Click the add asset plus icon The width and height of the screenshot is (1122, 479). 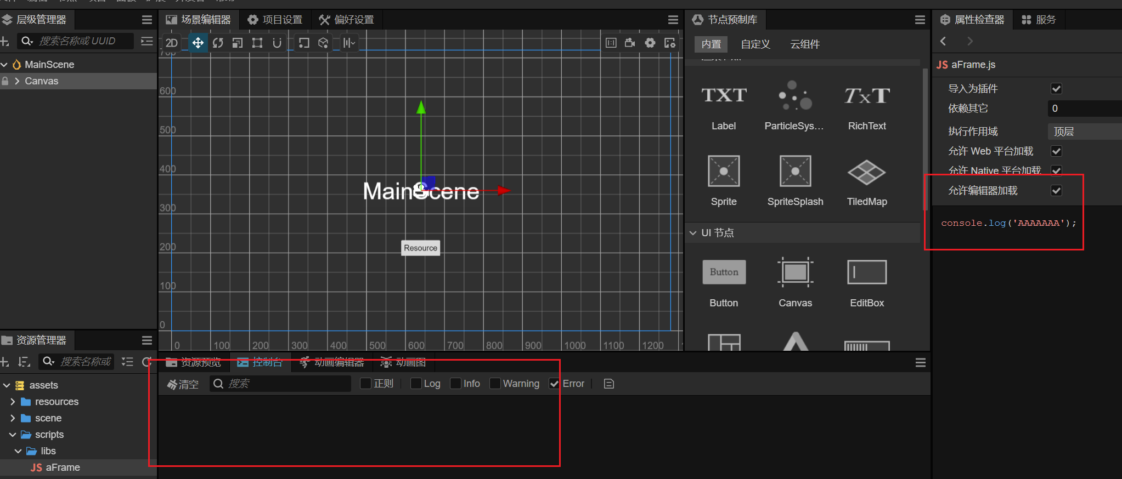click(4, 362)
